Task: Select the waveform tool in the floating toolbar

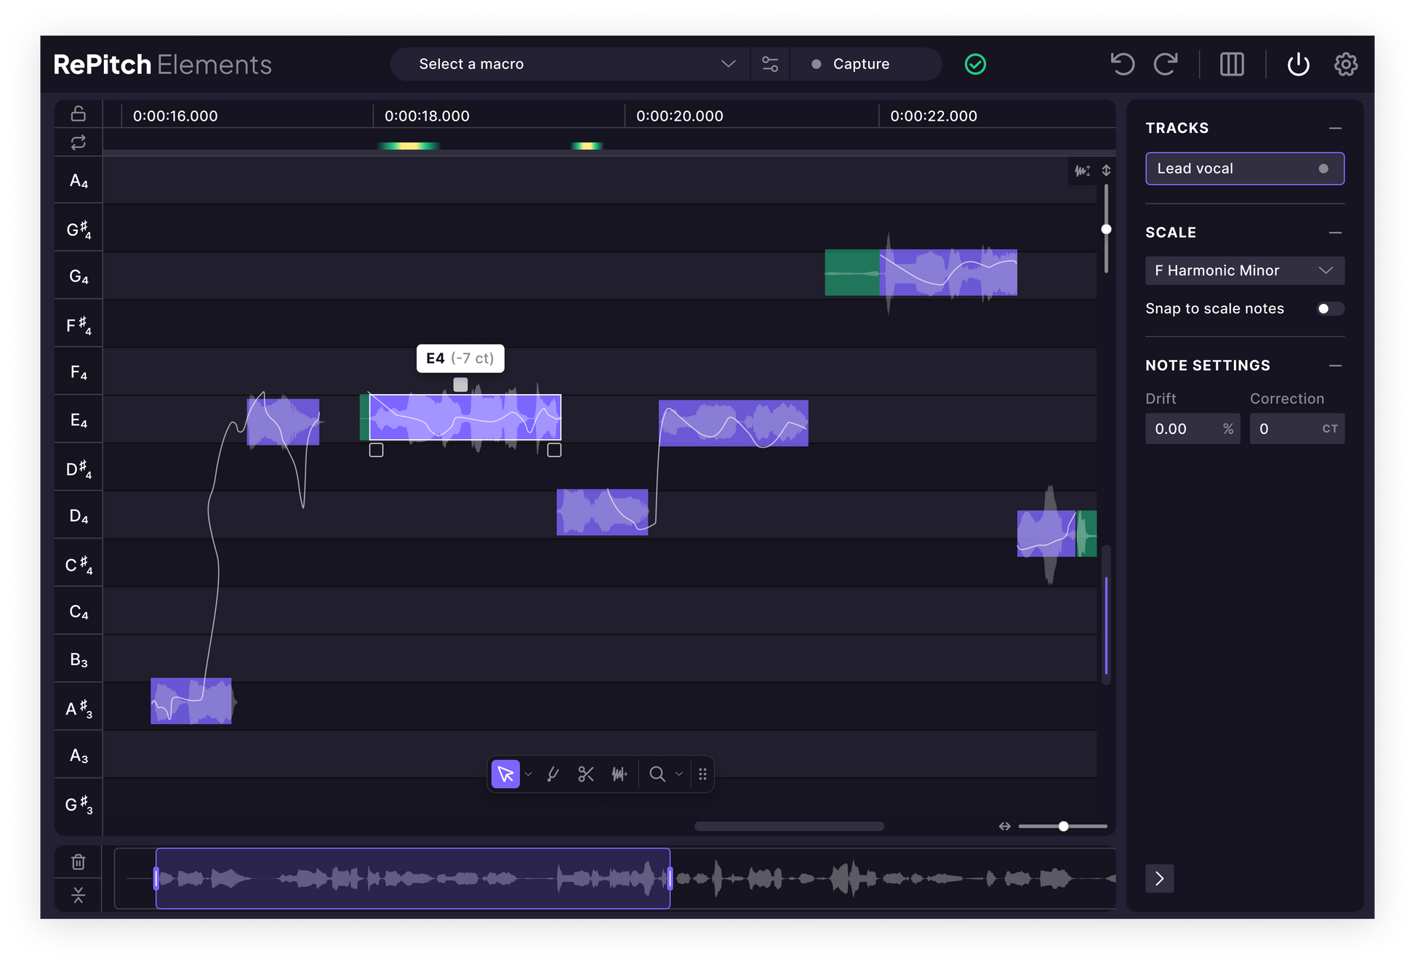Action: [x=619, y=774]
